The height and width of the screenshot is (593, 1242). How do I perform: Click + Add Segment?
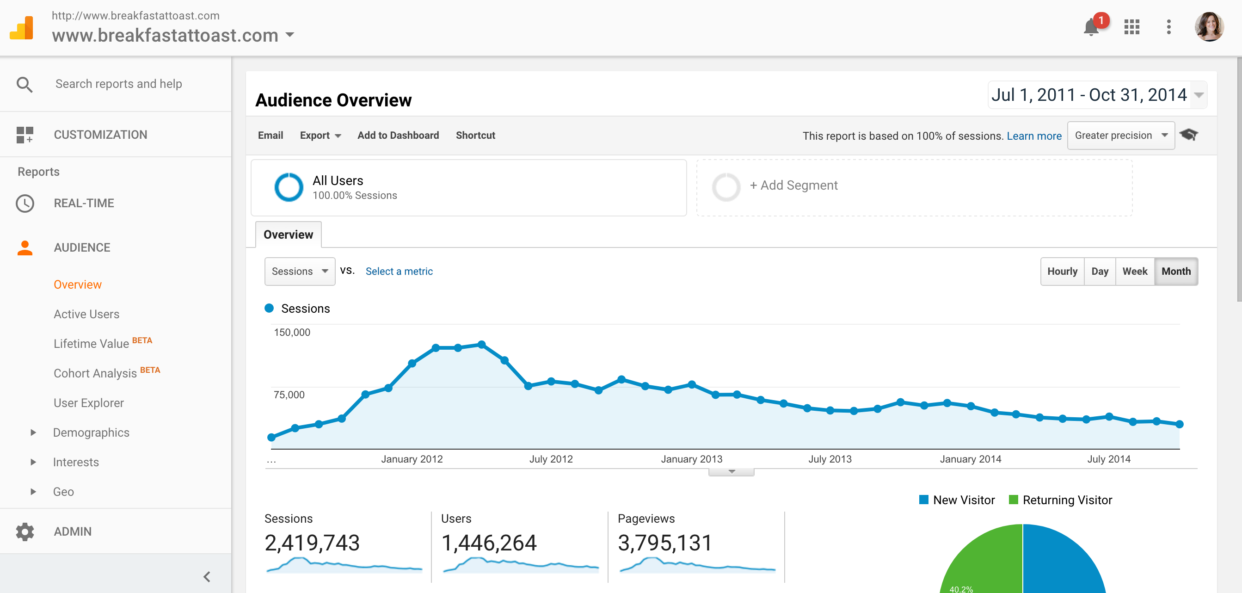tap(793, 186)
